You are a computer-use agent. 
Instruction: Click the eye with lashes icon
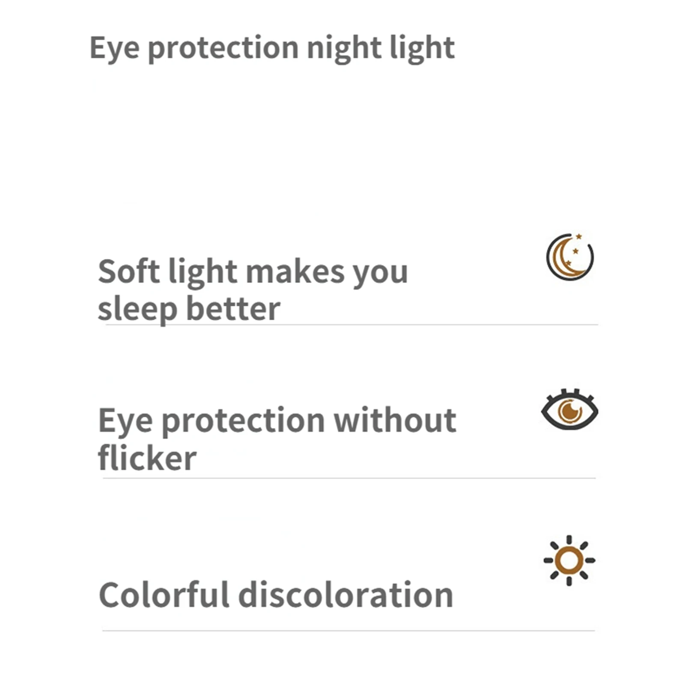click(x=569, y=411)
